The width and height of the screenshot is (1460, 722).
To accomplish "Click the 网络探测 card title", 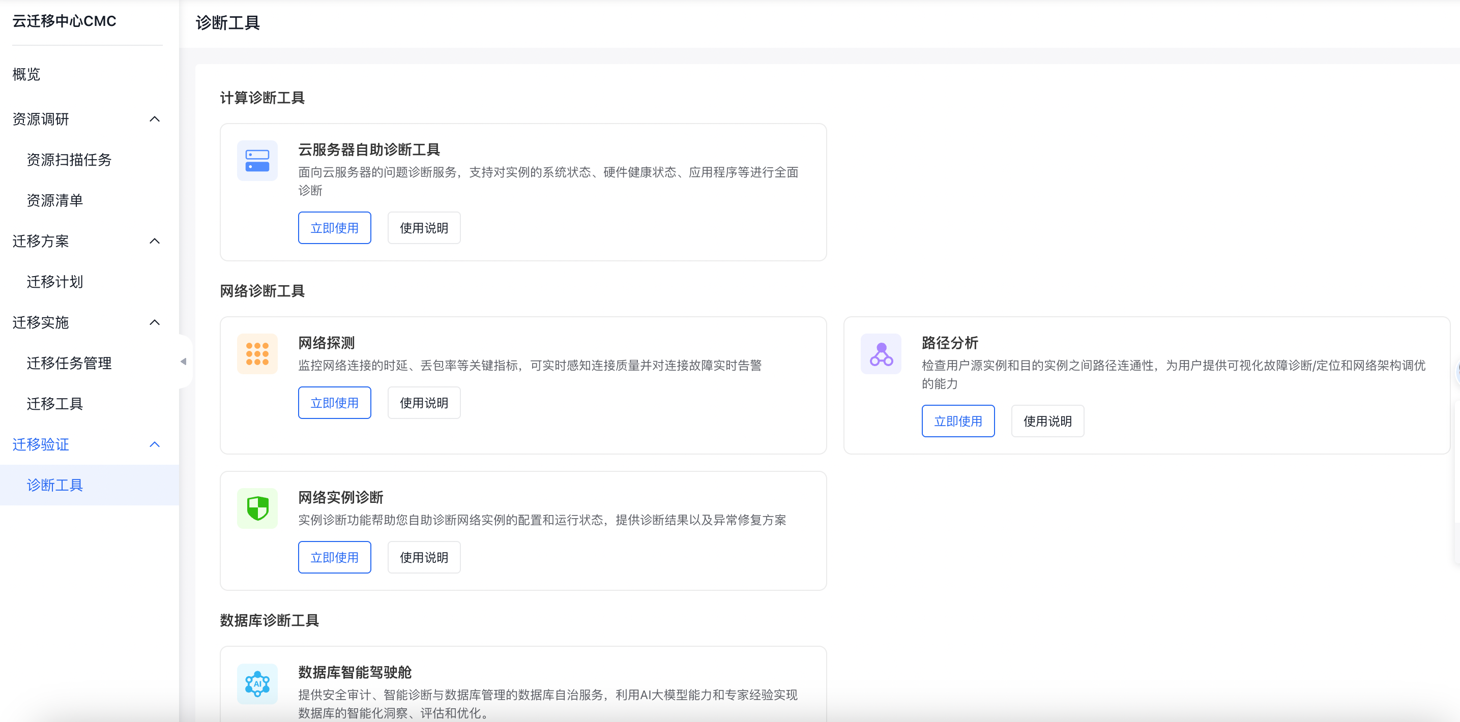I will pos(327,343).
